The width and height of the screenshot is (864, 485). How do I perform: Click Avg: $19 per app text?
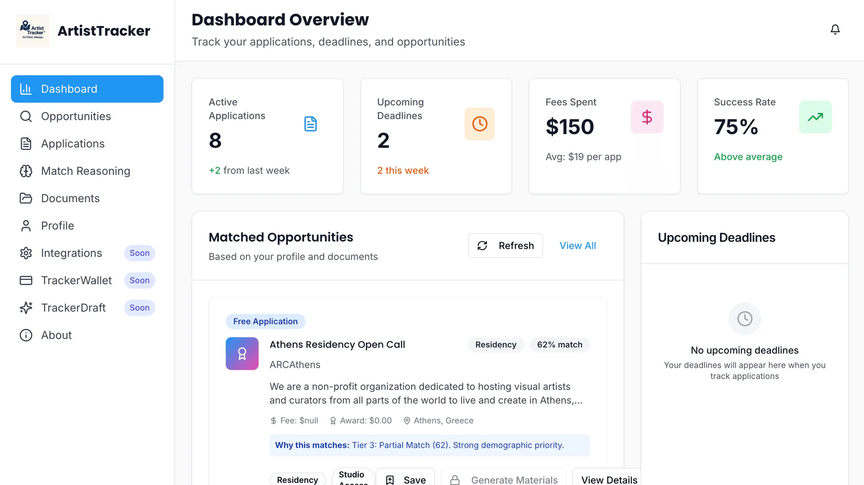[583, 157]
